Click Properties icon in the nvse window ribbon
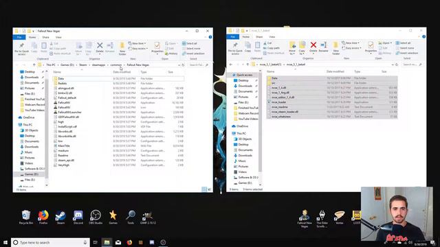 (371, 47)
